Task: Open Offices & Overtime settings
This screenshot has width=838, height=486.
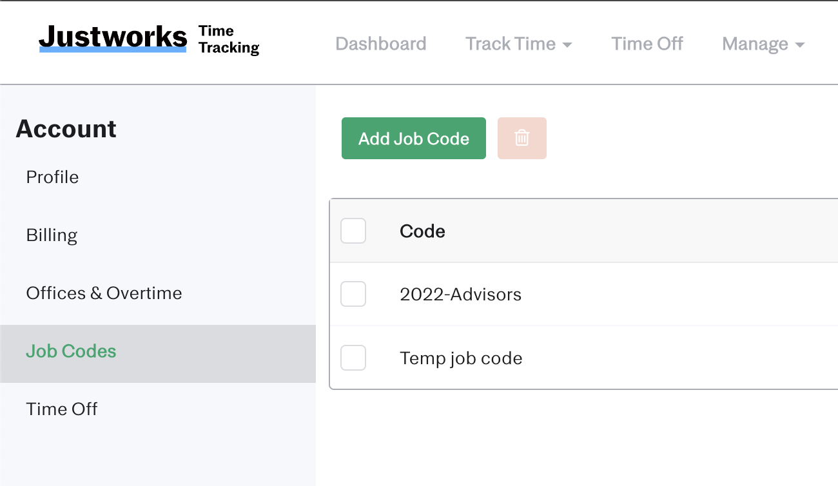Action: [104, 293]
